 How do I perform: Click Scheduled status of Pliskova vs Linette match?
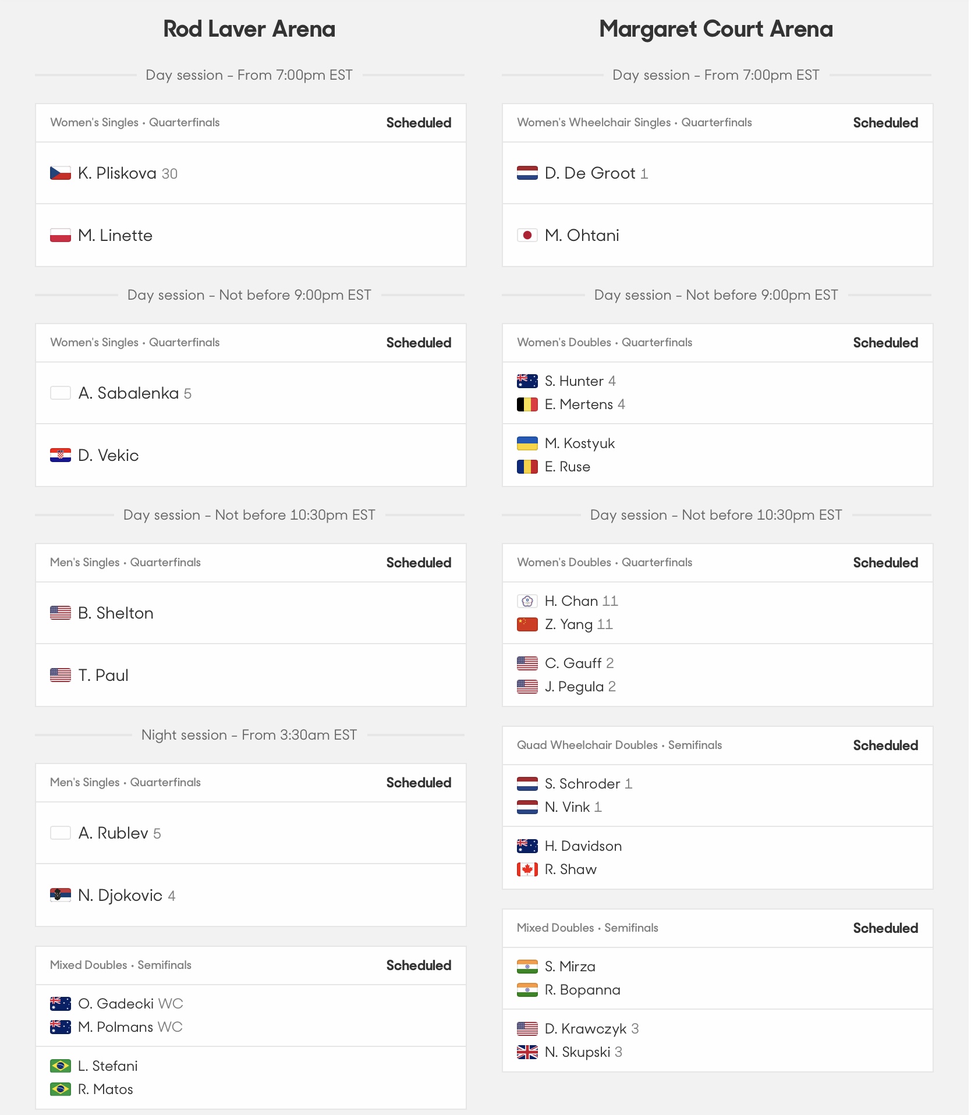pos(419,123)
